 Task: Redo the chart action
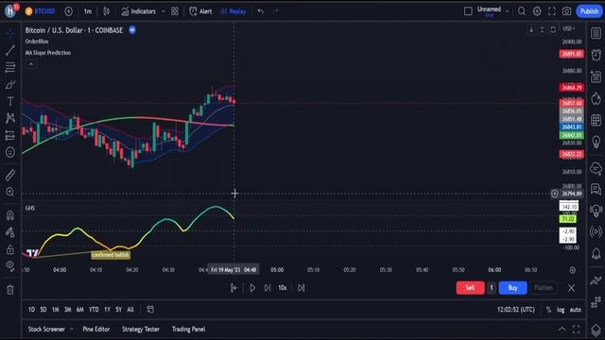[x=275, y=11]
